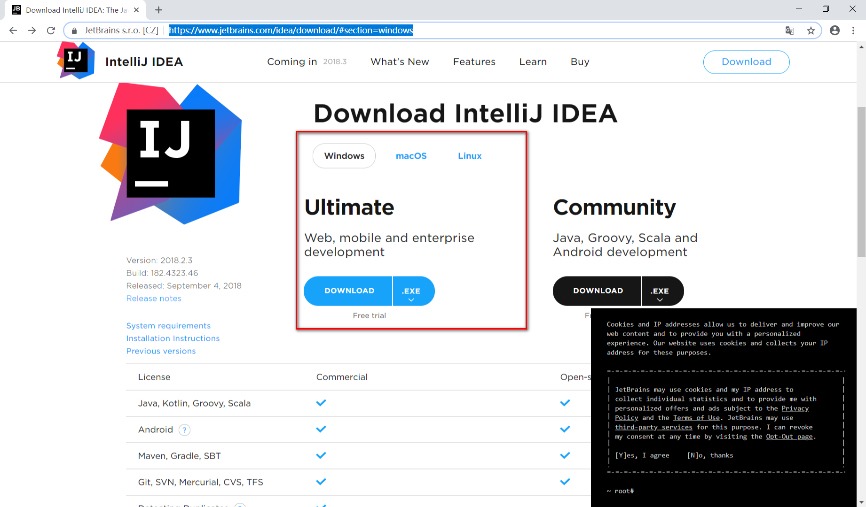Open the third-party services link
This screenshot has height=507, width=866.
tap(653, 427)
